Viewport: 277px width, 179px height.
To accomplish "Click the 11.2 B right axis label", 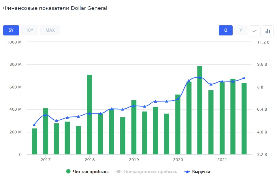I will [263, 42].
